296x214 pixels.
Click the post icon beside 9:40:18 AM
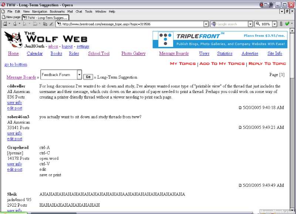[240, 108]
